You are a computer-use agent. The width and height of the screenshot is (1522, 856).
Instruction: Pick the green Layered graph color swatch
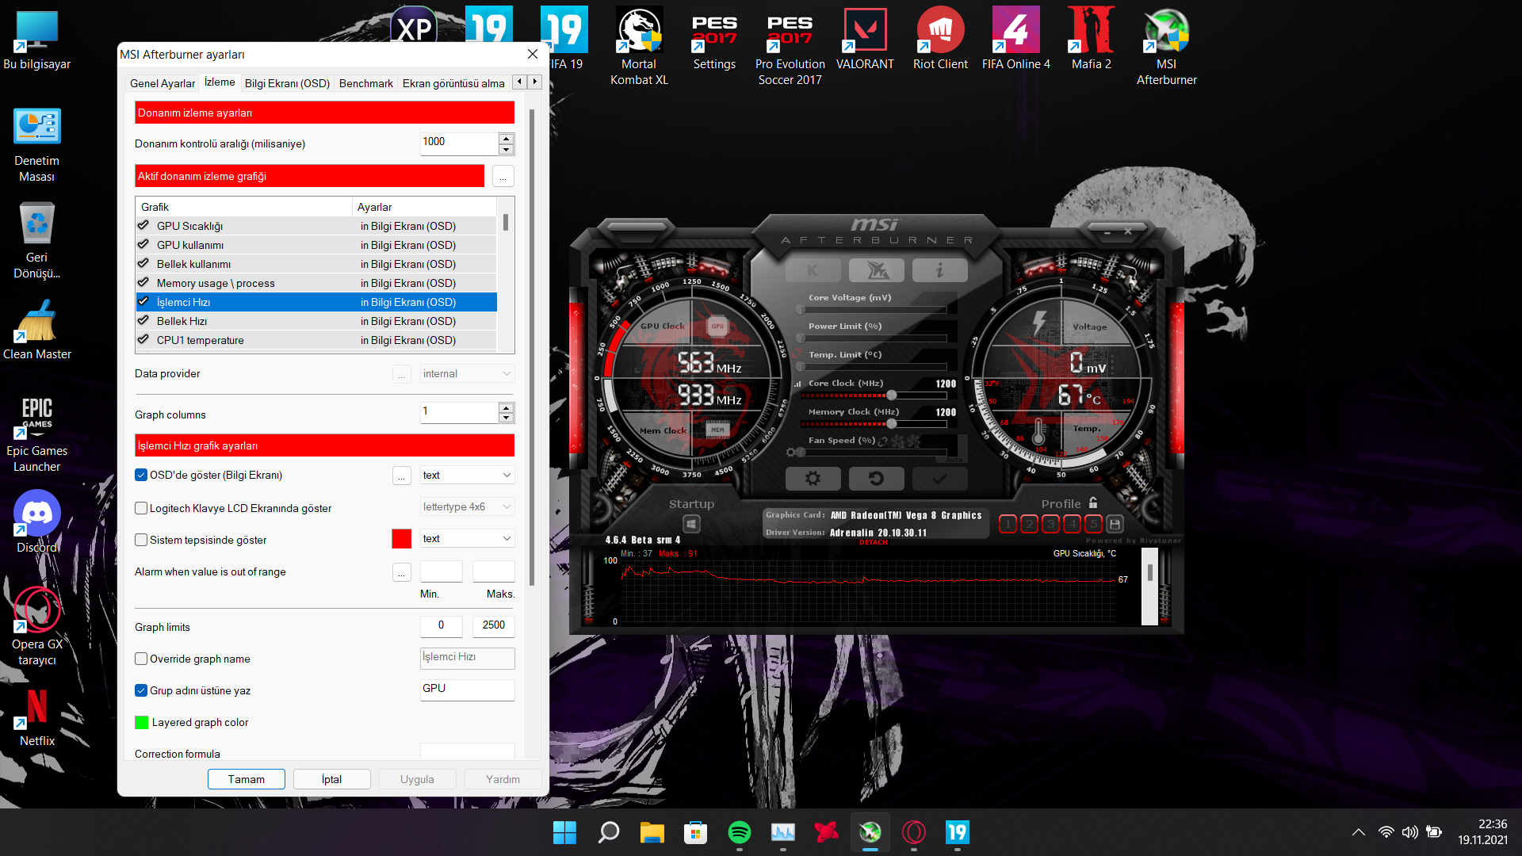142,722
